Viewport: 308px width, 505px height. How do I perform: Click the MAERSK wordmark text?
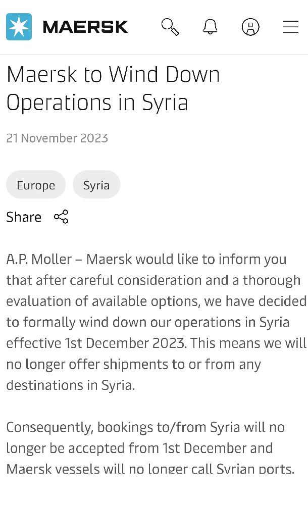click(85, 27)
